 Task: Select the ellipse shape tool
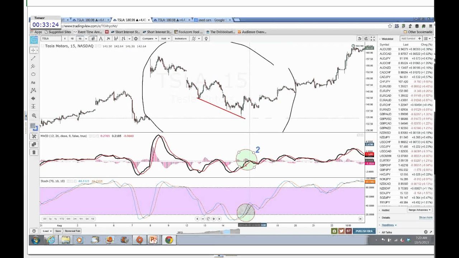[33, 74]
